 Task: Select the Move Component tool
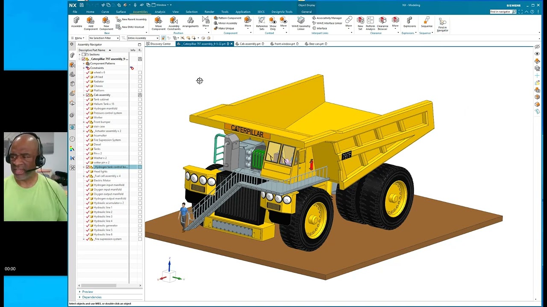158,23
